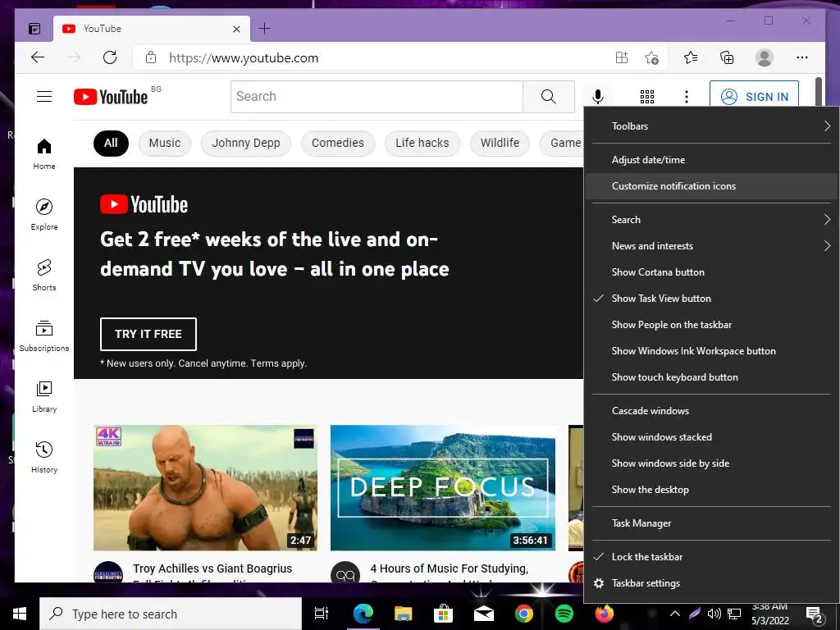Viewport: 840px width, 630px height.
Task: Open Firefox from taskbar
Action: [605, 612]
